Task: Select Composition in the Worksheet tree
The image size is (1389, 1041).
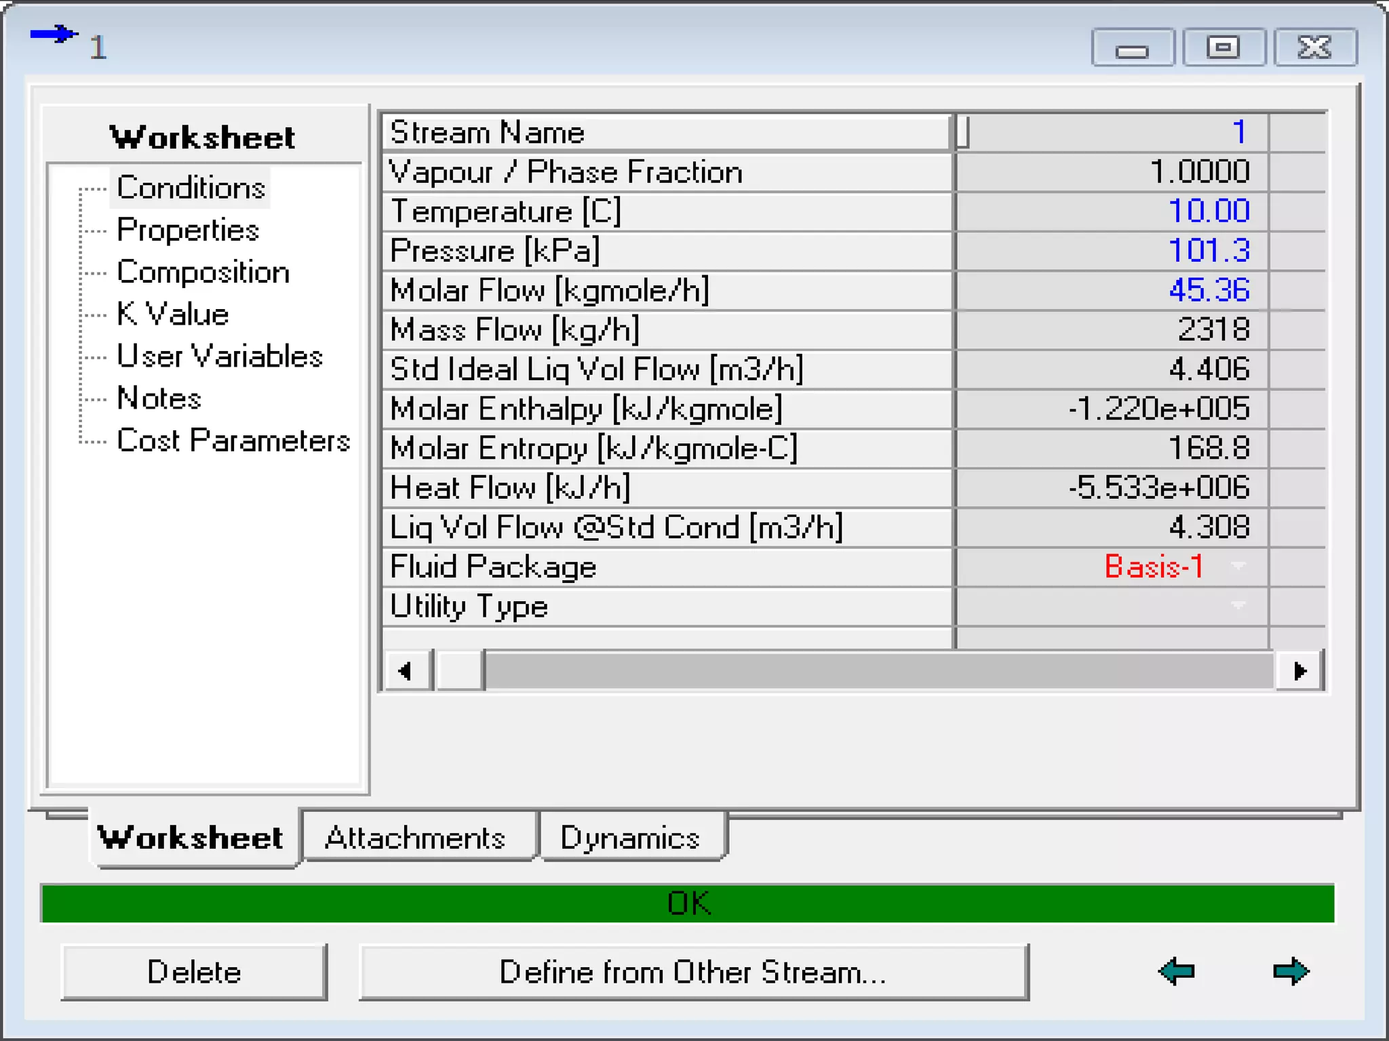Action: pos(203,272)
